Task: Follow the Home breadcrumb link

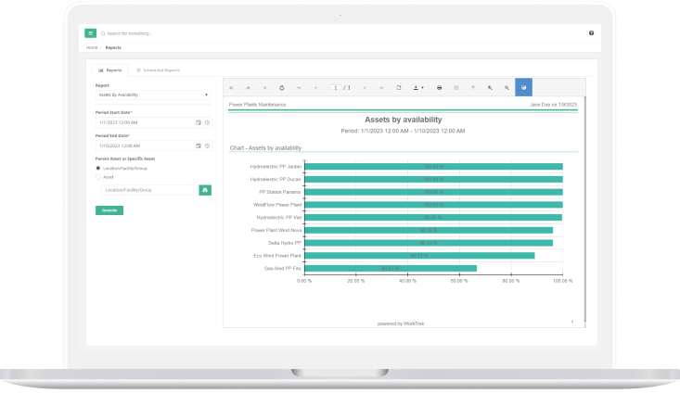Action: pyautogui.click(x=92, y=46)
